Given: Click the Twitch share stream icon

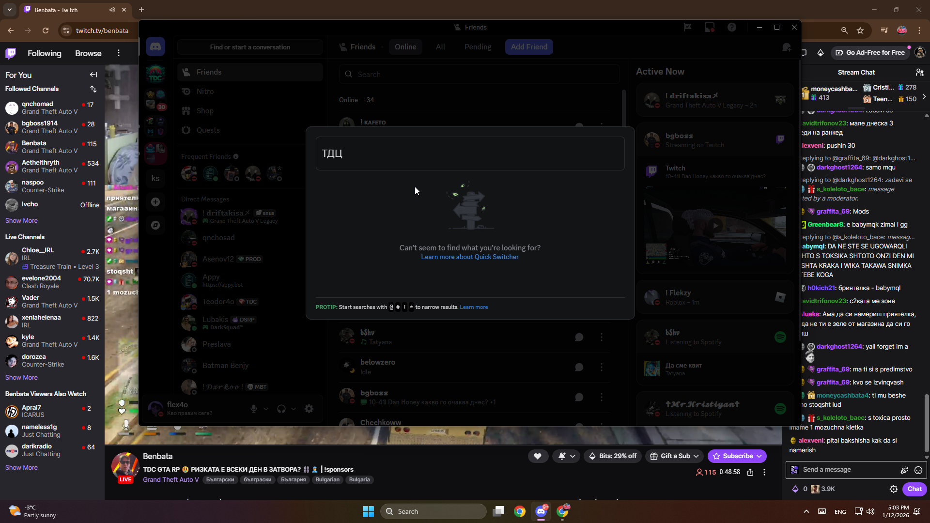Looking at the screenshot, I should pyautogui.click(x=750, y=472).
